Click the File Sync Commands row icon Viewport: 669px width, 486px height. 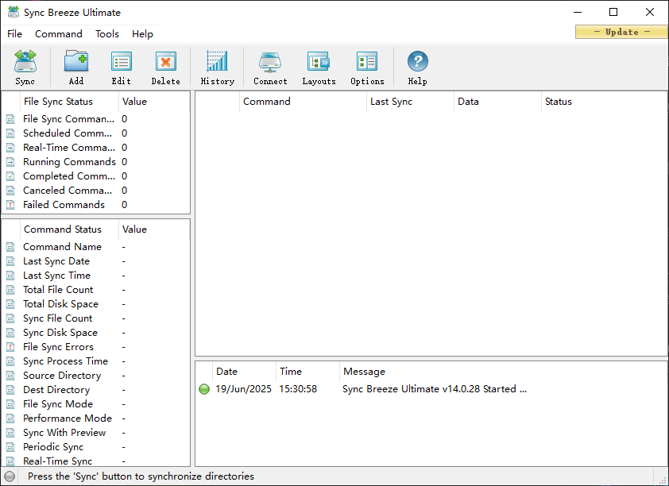point(10,119)
